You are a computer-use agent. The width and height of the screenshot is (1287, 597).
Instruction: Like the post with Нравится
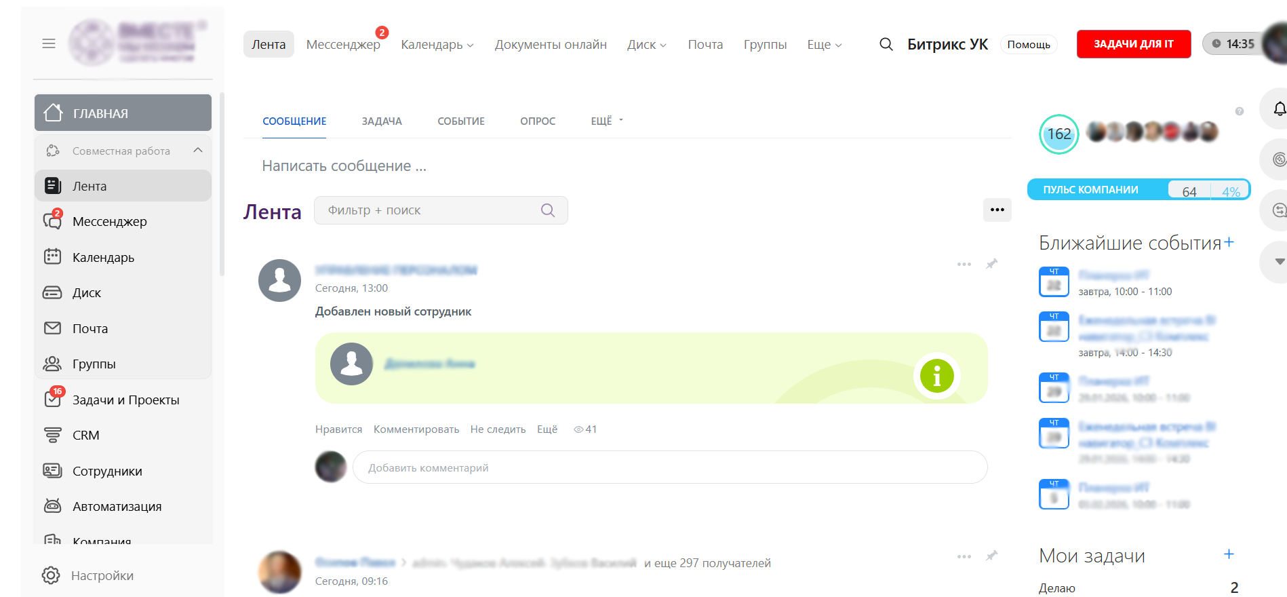(338, 429)
